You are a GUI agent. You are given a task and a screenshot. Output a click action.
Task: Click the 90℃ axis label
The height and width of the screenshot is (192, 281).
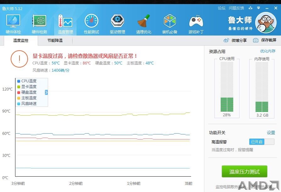pos(6,111)
